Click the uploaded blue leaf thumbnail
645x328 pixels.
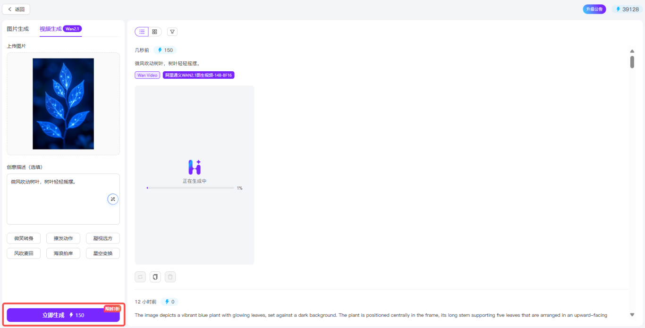[63, 104]
